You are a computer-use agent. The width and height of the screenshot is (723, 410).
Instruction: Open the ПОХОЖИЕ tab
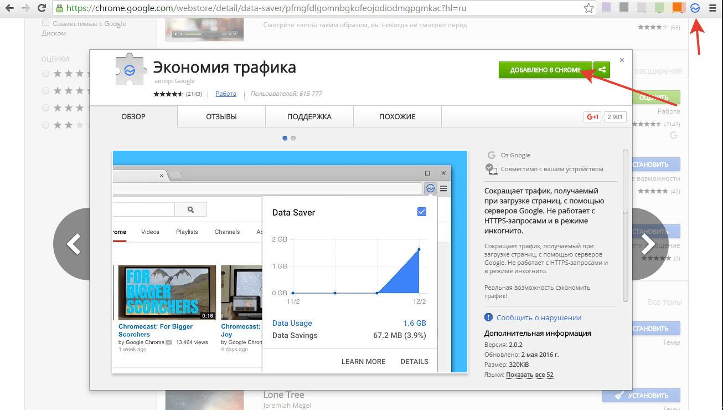(397, 116)
